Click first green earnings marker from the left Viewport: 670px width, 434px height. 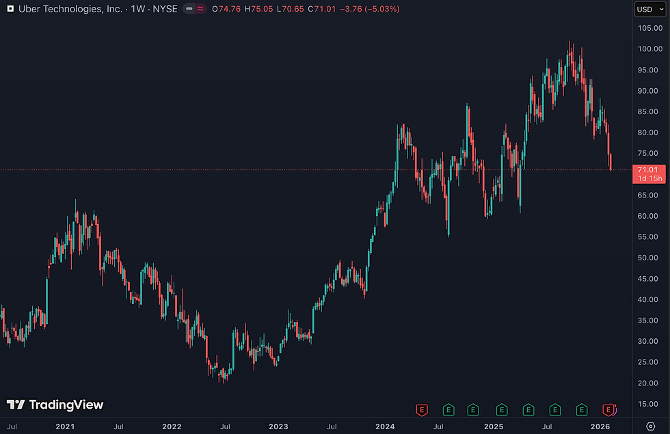[448, 410]
